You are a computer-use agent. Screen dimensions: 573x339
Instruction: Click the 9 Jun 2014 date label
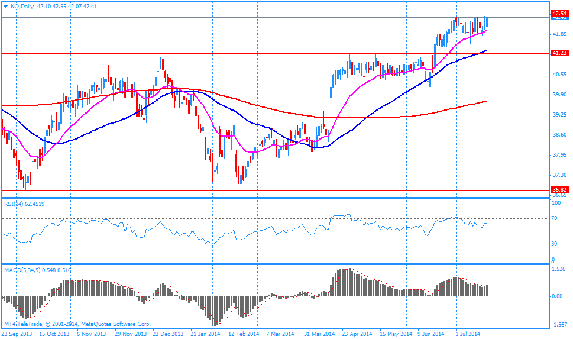tap(431, 334)
